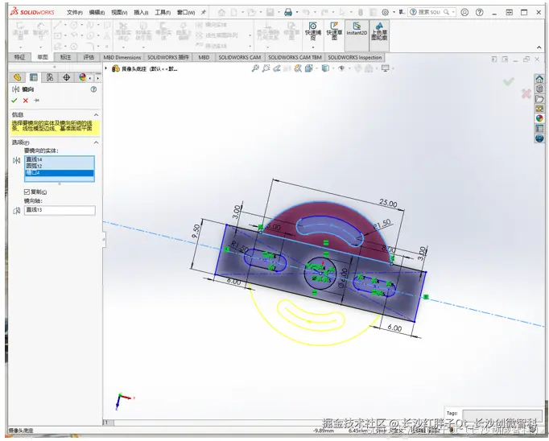This screenshot has height=441, width=549.
Task: Pin the menu bar with the pushpin
Action: click(204, 12)
